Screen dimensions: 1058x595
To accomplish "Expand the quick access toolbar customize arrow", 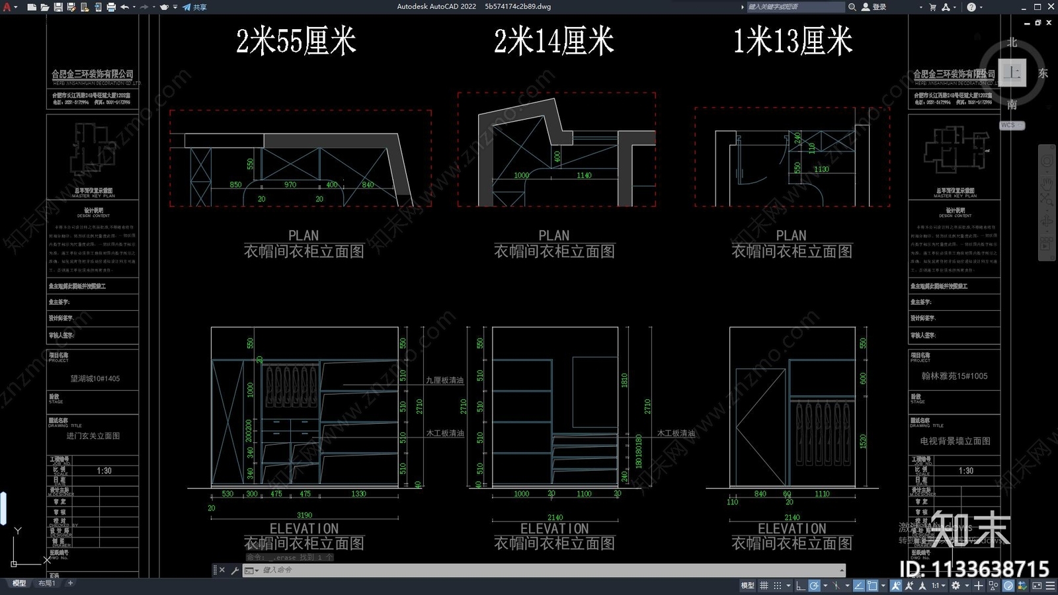I will click(175, 7).
